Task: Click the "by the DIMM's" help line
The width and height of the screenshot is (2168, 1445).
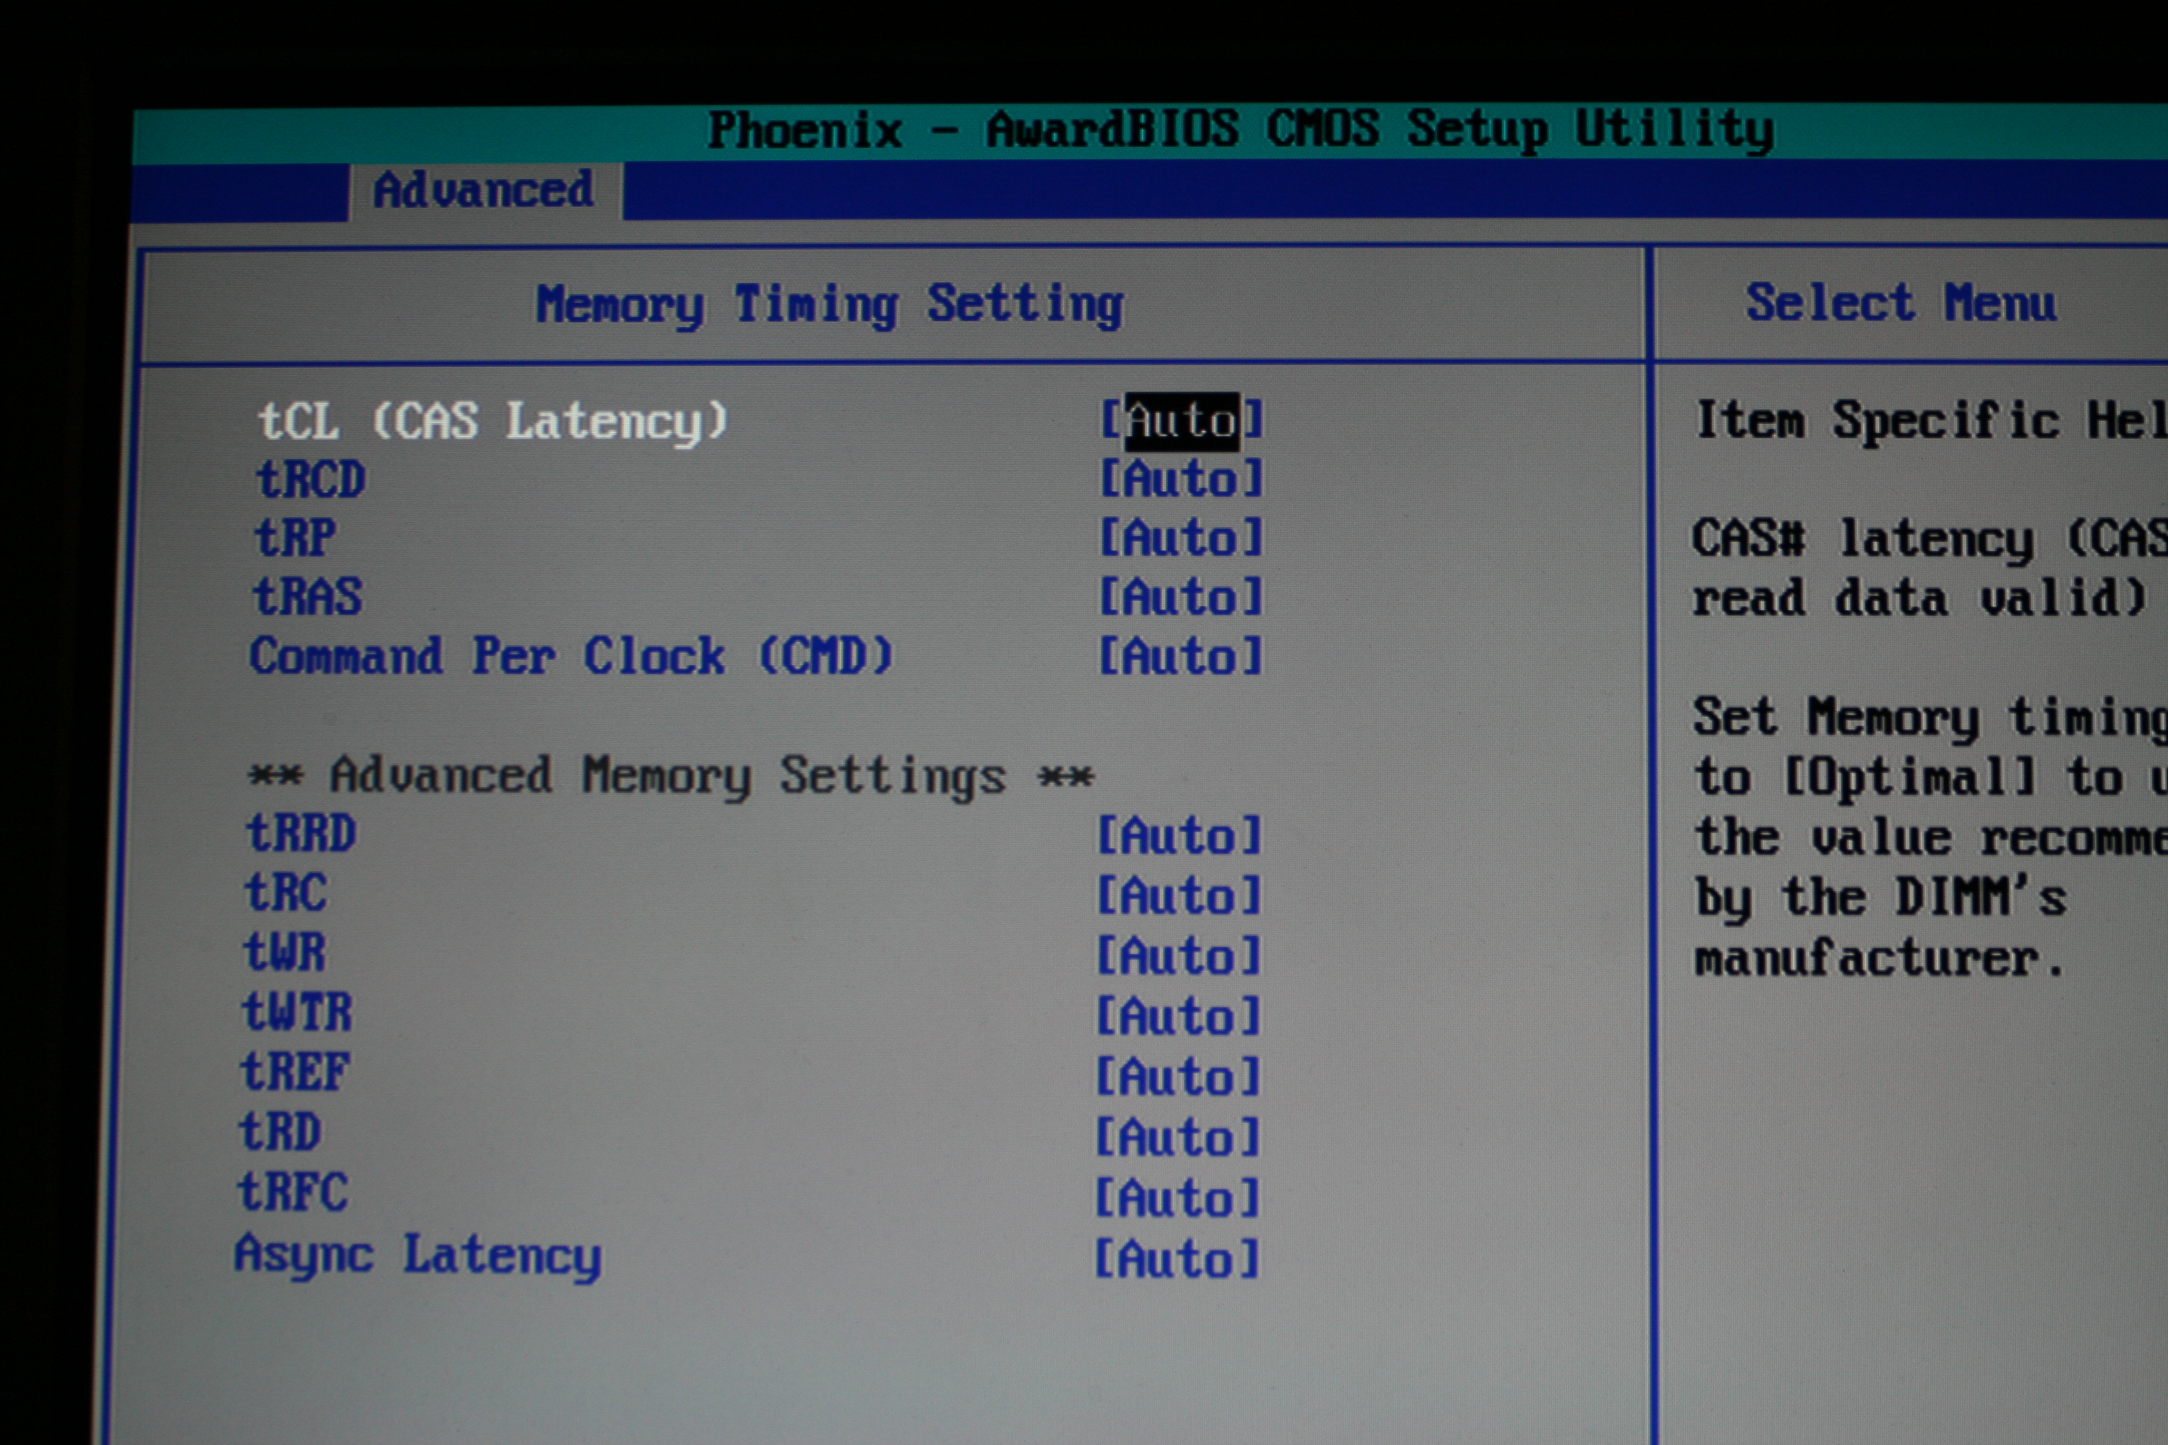Action: tap(1880, 898)
